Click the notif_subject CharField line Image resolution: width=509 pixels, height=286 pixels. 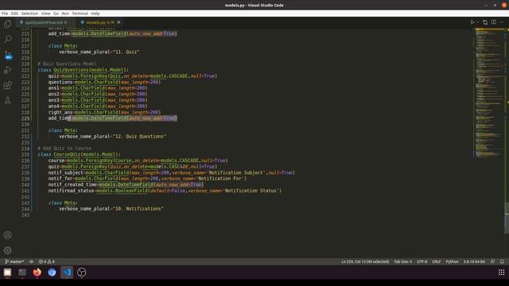click(x=172, y=172)
